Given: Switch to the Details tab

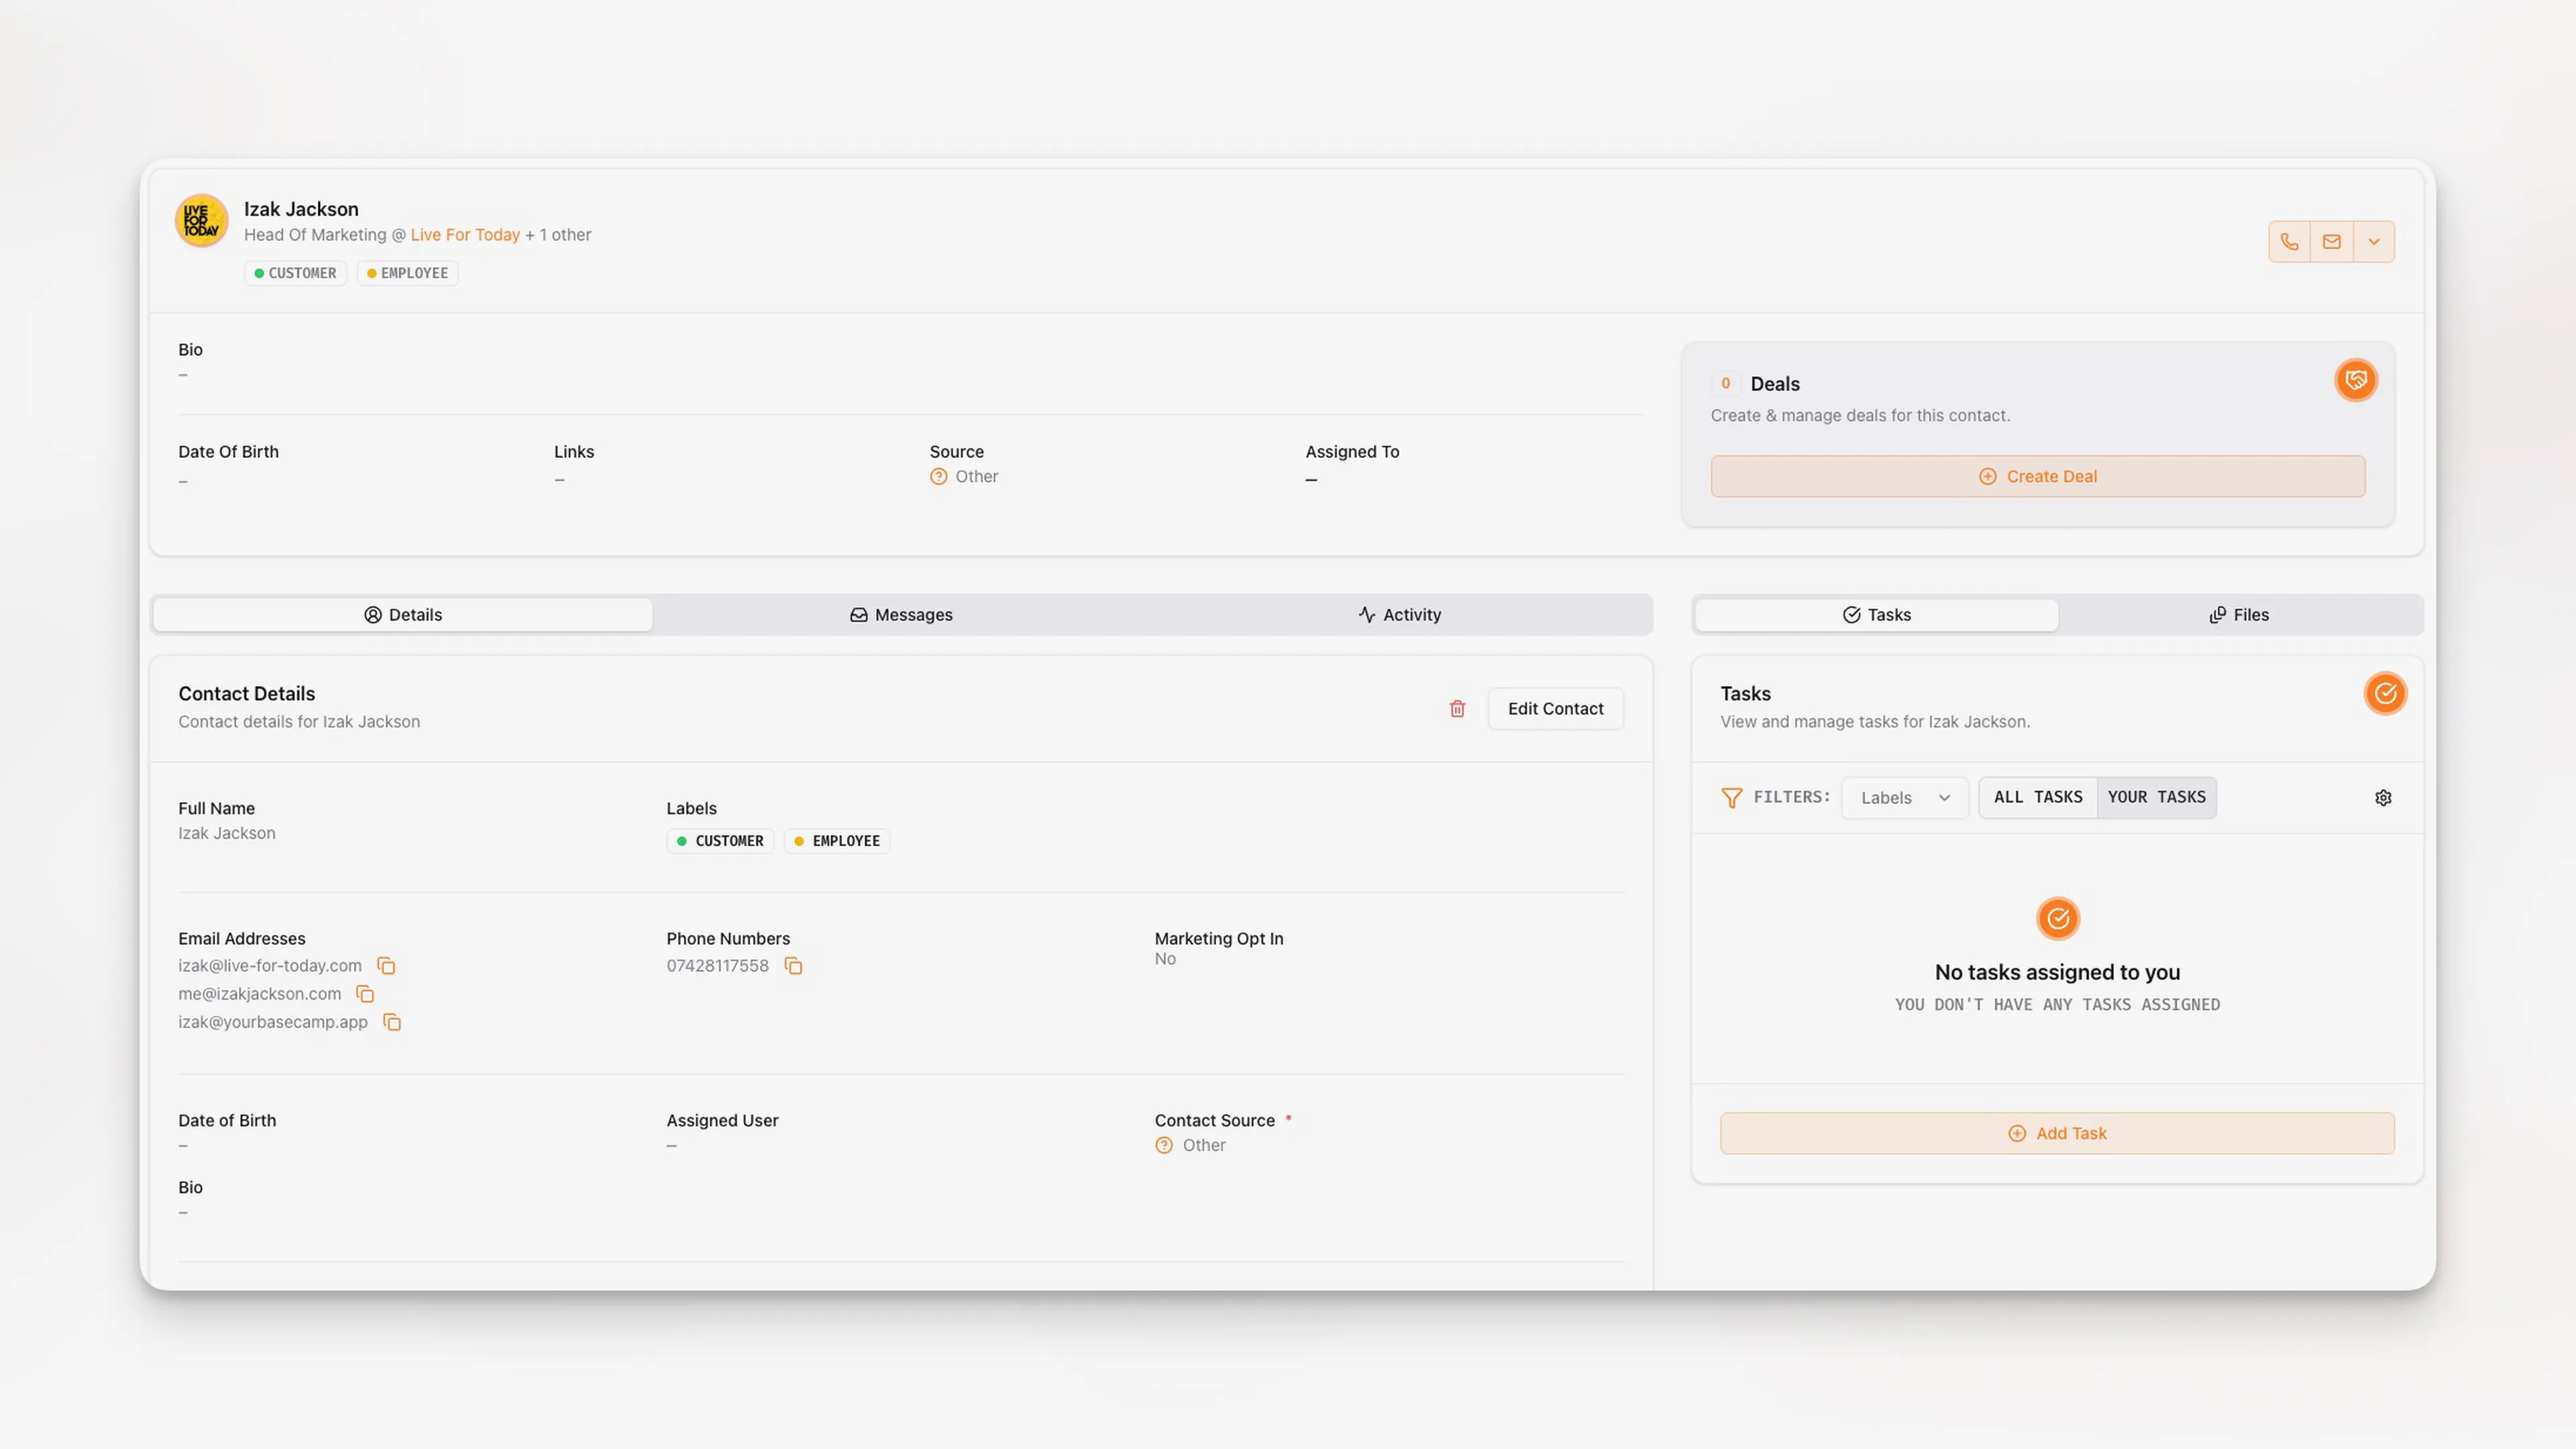Looking at the screenshot, I should point(403,615).
